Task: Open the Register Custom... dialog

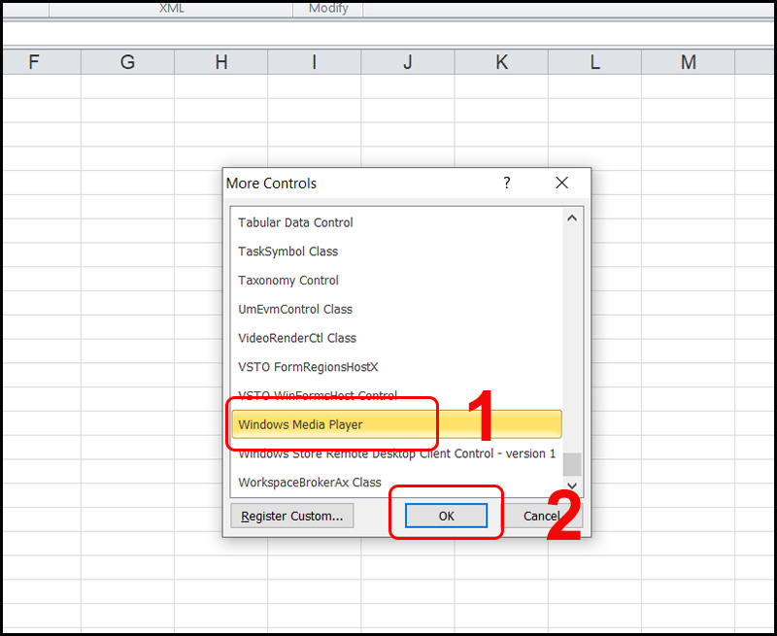Action: [292, 516]
